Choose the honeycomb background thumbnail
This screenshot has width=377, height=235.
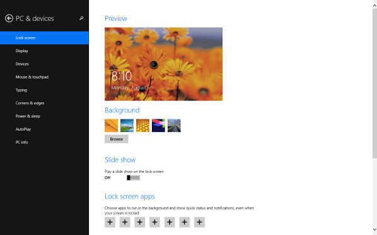point(142,126)
